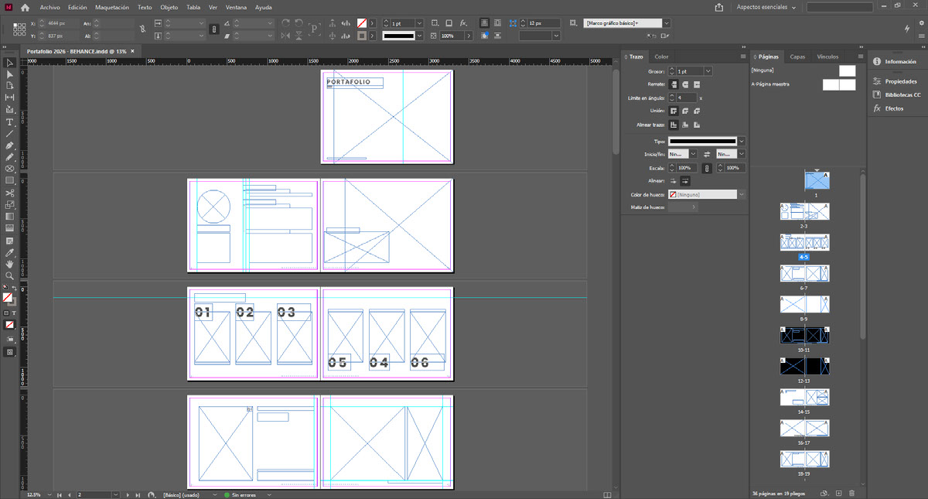
Task: Open Color de hueco dropdown
Action: (x=742, y=194)
